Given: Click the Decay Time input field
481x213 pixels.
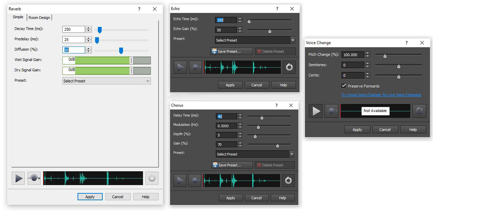Looking at the screenshot, I should [x=74, y=29].
